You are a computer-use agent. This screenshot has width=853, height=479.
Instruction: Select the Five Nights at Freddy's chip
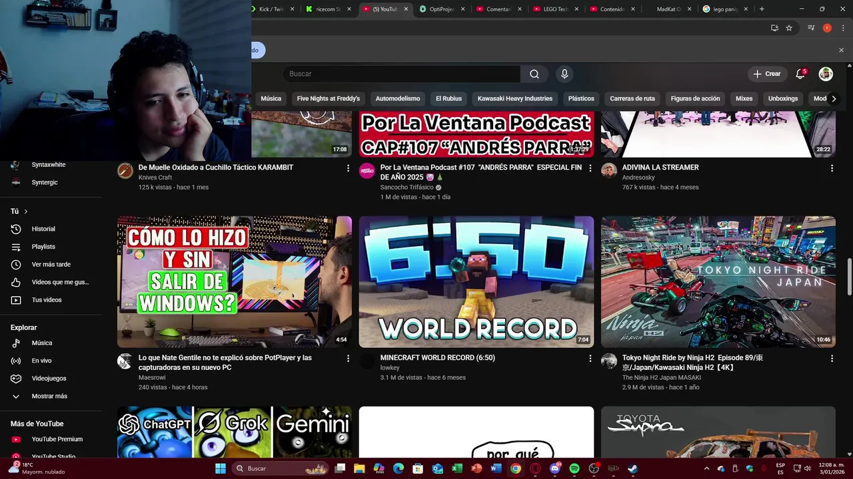point(329,98)
